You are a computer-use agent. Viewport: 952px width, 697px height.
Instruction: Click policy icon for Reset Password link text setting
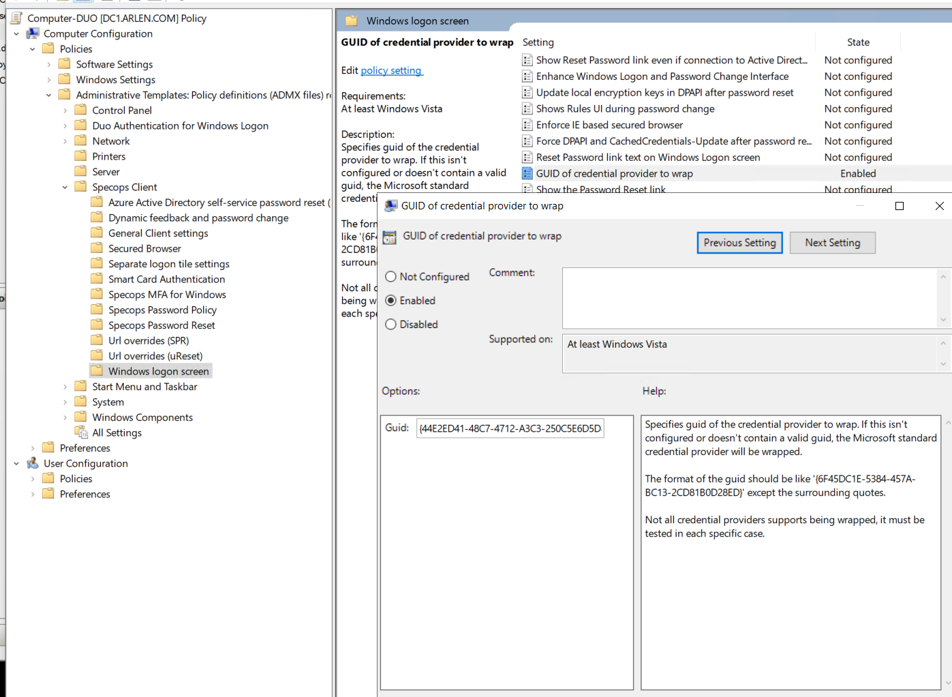pos(527,158)
